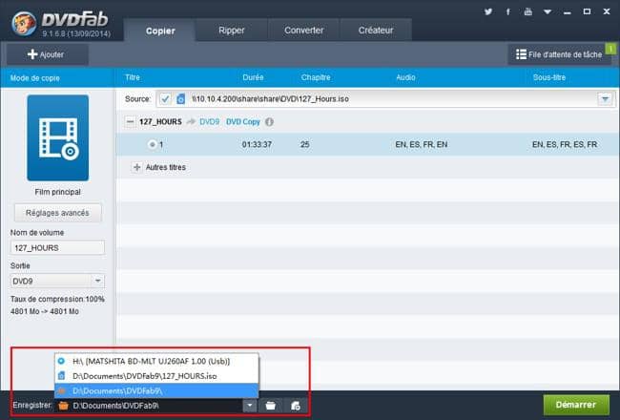Toggle the source checkbox
Screen dimensions: 620x420
(165, 99)
